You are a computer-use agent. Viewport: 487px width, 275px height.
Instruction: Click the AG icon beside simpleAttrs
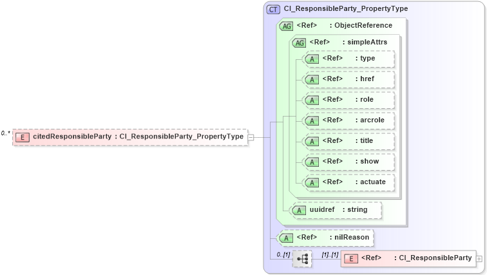[x=300, y=43]
